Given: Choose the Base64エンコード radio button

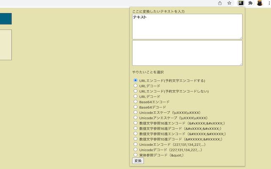Looking at the screenshot, I should [x=135, y=102].
